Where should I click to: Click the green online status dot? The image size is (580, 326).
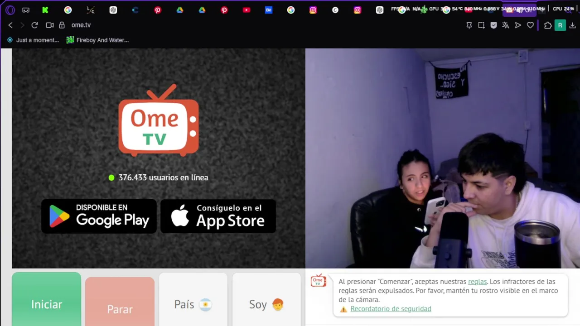click(111, 177)
